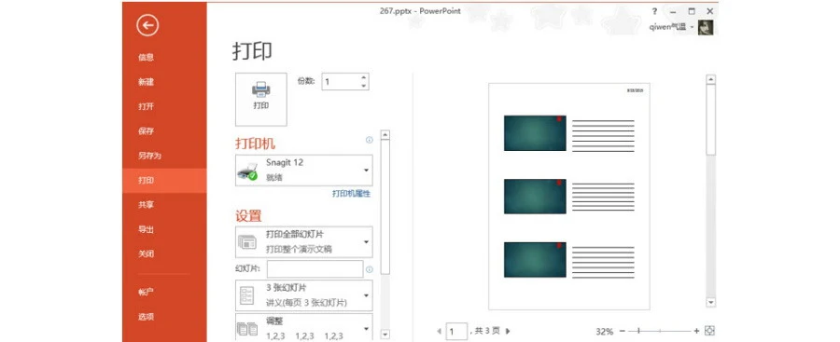Zoom out with the minus button
This screenshot has height=342, width=840.
tap(622, 332)
